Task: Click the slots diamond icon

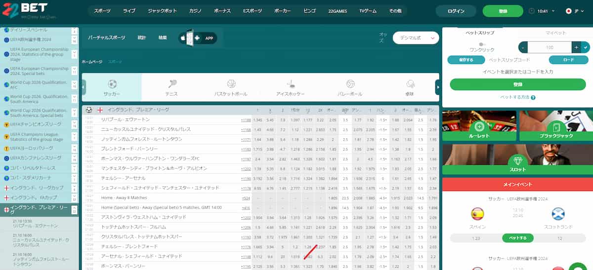Action: (517, 161)
